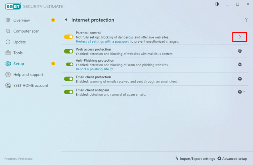Screen dimensions: 253x165
Task: Click the Web access protection gear icon
Action: [240, 51]
